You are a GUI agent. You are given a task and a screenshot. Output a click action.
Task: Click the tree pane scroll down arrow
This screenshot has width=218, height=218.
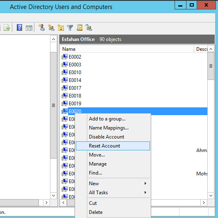(53, 195)
